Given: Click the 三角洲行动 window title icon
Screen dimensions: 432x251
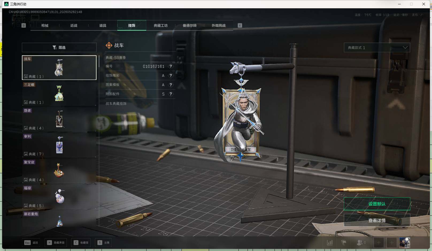Looking at the screenshot, I should click(x=6, y=4).
